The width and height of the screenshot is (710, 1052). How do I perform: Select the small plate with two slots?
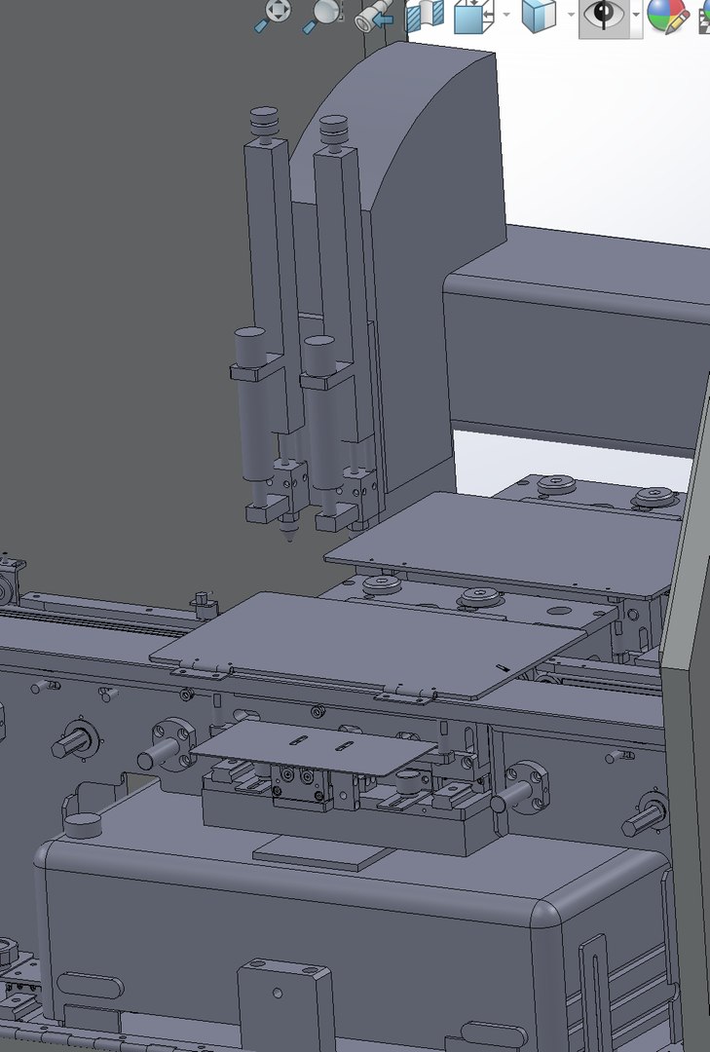coord(314,747)
